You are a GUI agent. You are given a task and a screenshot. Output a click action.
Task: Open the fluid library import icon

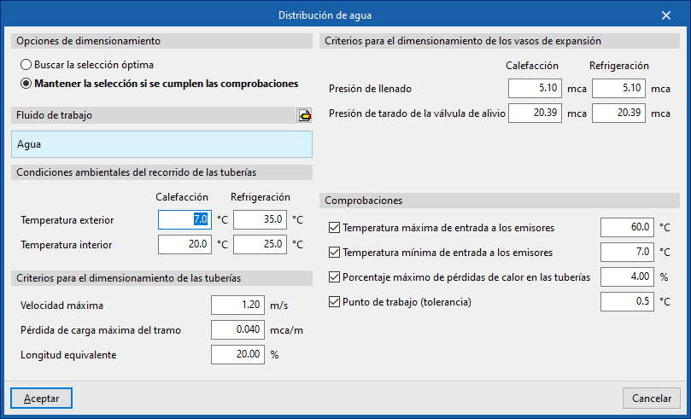tap(305, 115)
